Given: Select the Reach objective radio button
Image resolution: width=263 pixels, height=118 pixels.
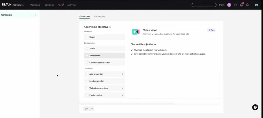Looking at the screenshot, I should (87, 37).
